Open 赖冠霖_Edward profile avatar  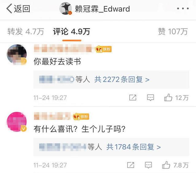[x=66, y=9]
